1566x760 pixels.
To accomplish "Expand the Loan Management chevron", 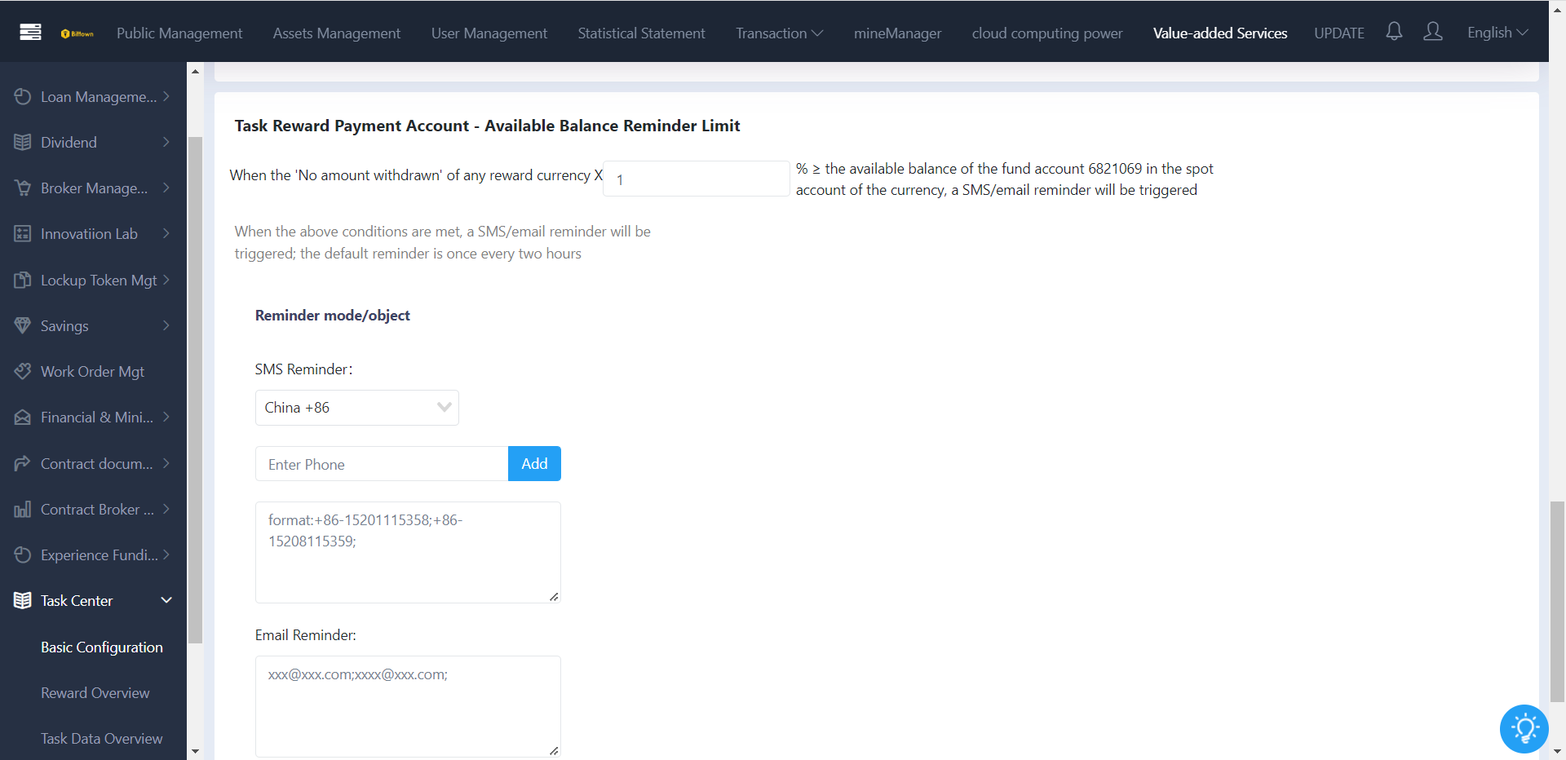I will click(166, 96).
